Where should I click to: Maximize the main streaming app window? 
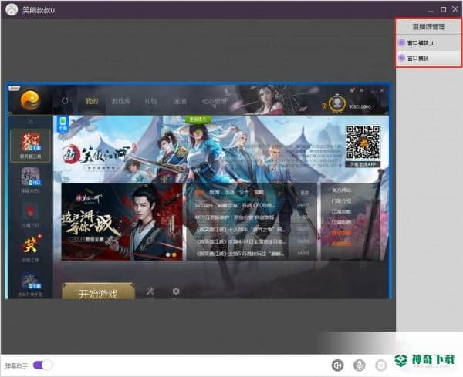click(x=443, y=10)
